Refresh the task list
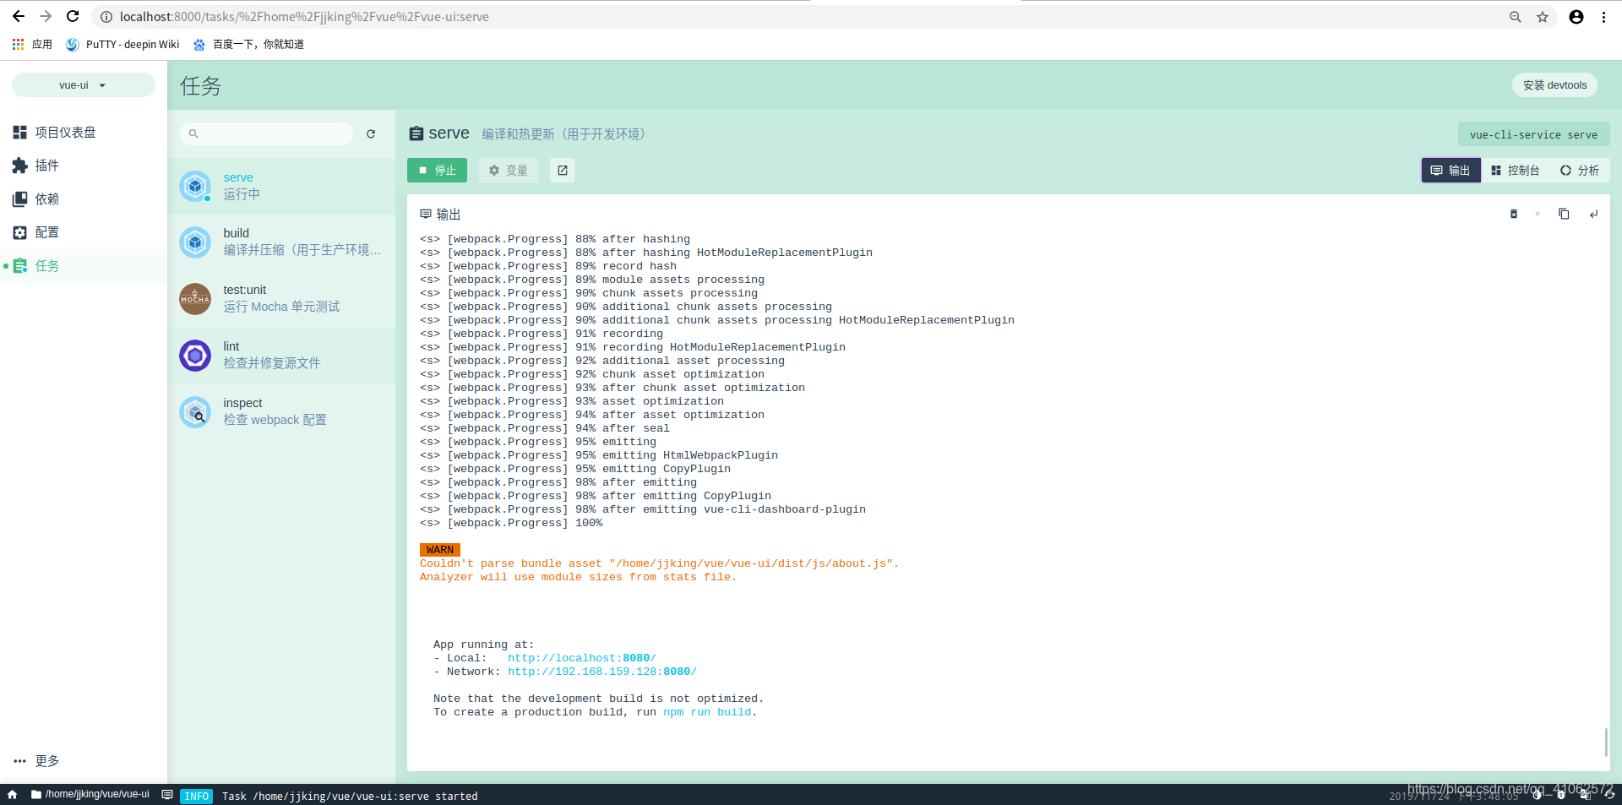Screen dimensions: 1622x805 tap(371, 133)
